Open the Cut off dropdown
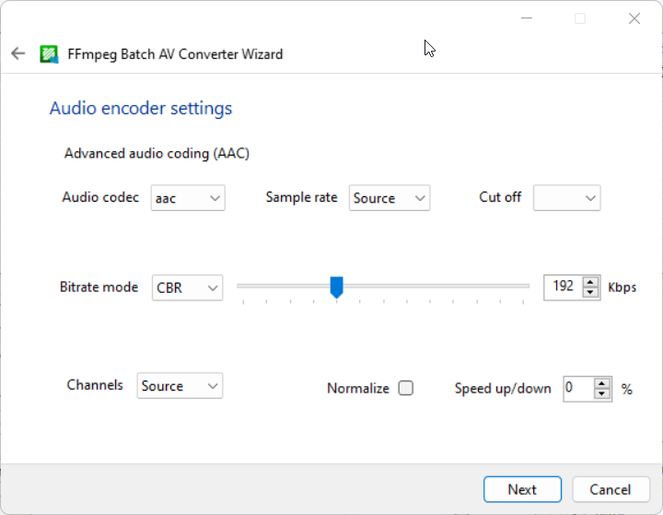 coord(566,198)
